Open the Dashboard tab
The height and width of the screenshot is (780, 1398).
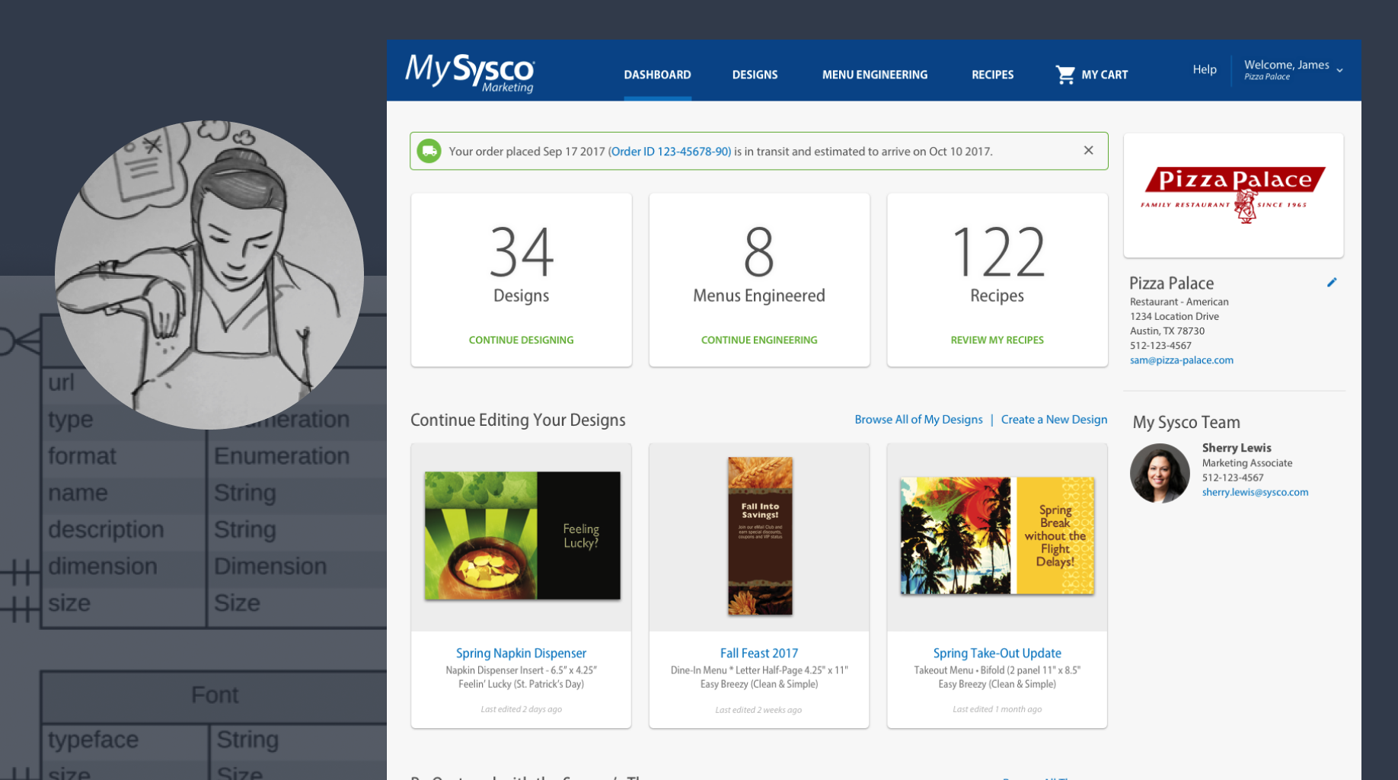tap(657, 75)
